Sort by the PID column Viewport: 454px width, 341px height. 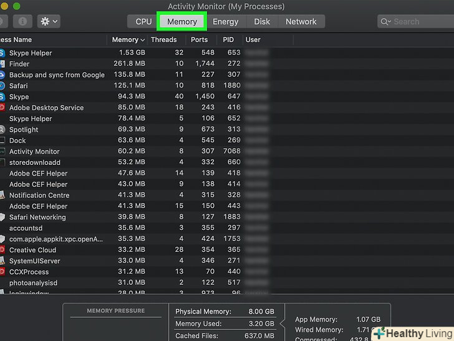pos(228,40)
